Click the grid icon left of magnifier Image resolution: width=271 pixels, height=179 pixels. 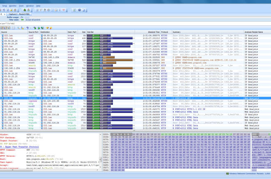(13, 28)
